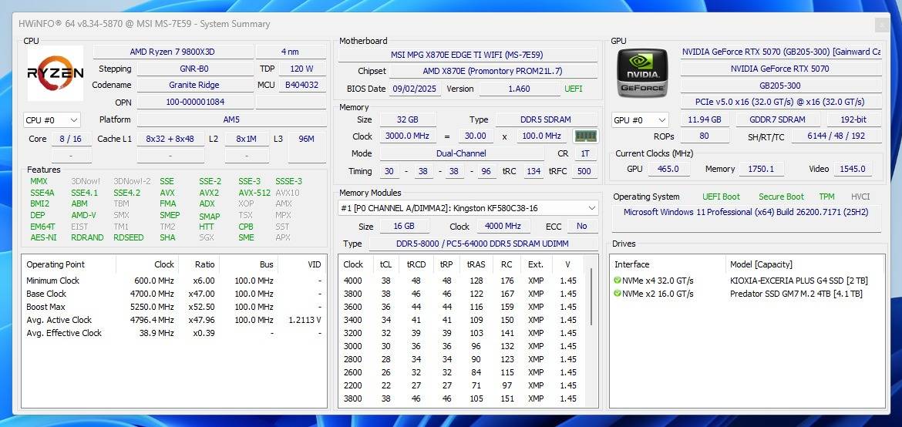The height and width of the screenshot is (427, 902).
Task: Click the Predator SSD green status icon
Action: [618, 294]
